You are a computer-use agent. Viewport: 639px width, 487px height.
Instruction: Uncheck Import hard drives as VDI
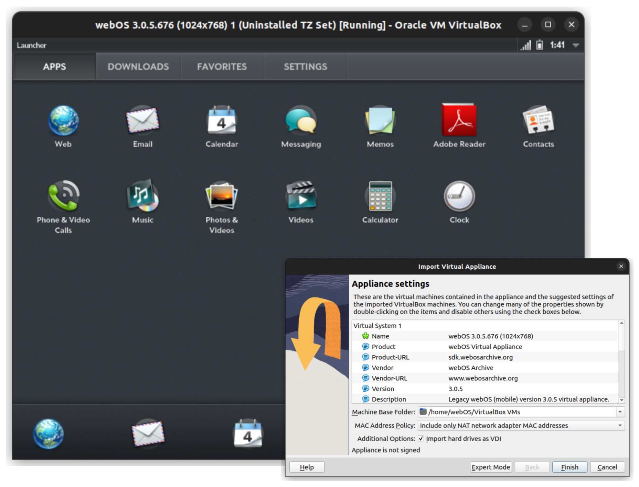click(421, 438)
